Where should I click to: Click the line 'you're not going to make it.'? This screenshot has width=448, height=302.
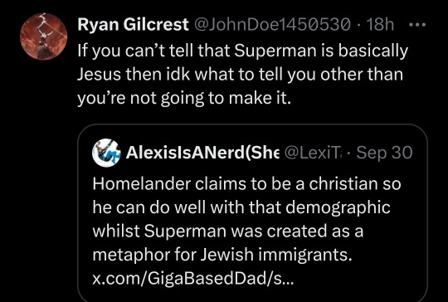pyautogui.click(x=184, y=99)
